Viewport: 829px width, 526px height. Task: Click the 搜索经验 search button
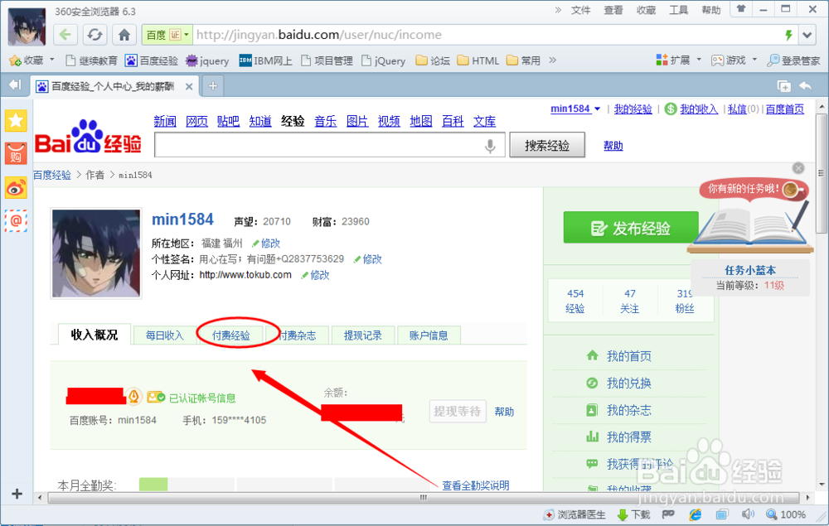pyautogui.click(x=547, y=145)
